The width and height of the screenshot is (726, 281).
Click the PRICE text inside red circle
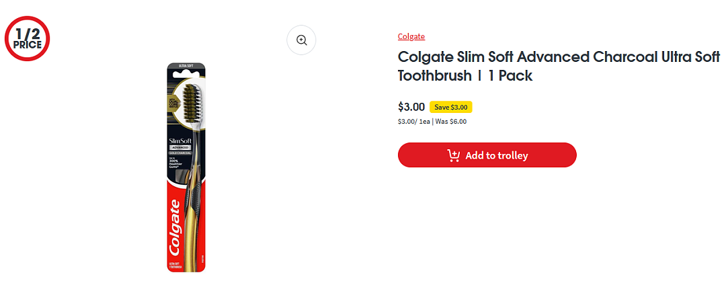coord(28,45)
